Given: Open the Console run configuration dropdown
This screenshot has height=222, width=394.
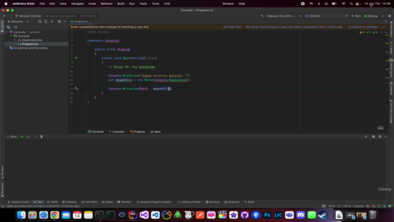Looking at the screenshot, I should point(326,16).
